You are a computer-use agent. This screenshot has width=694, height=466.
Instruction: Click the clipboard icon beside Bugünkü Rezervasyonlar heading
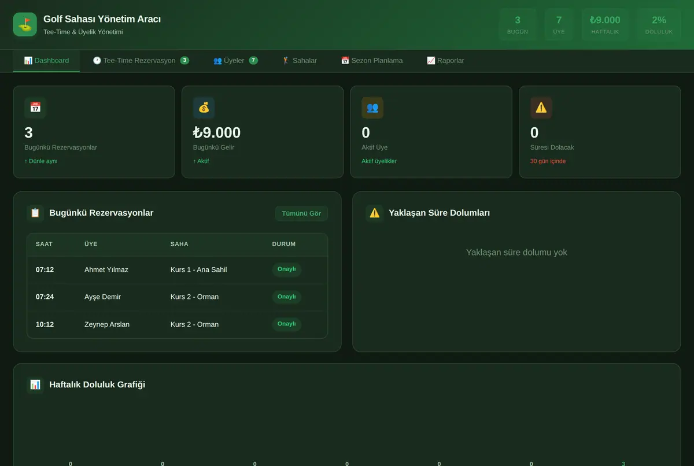pyautogui.click(x=35, y=213)
